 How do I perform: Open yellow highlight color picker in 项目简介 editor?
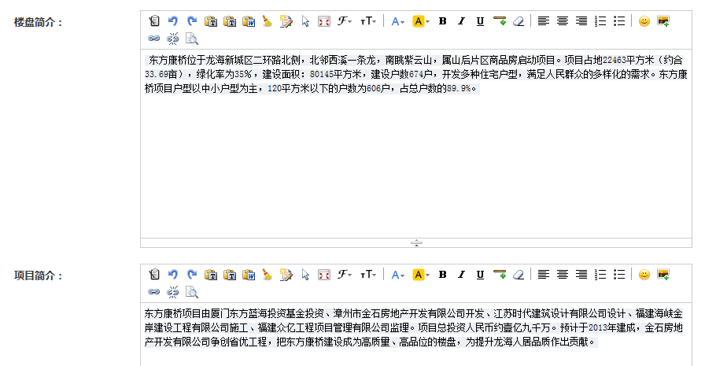pyautogui.click(x=420, y=275)
